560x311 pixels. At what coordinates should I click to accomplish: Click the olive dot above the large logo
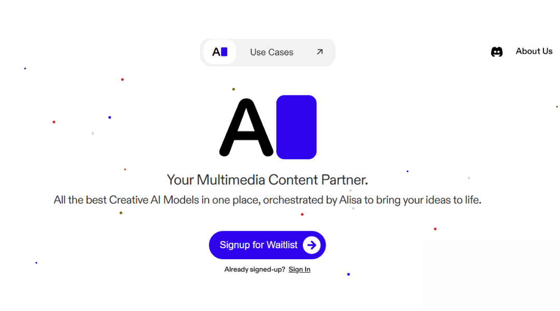(x=233, y=89)
